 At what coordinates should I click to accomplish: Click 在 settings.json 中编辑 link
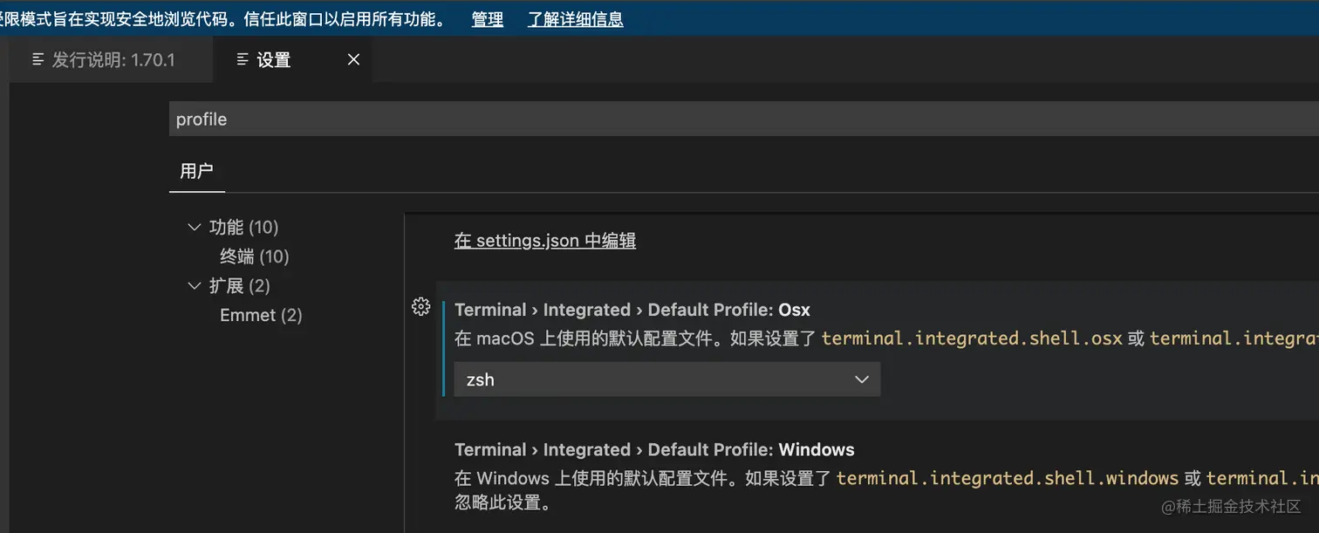coord(544,241)
